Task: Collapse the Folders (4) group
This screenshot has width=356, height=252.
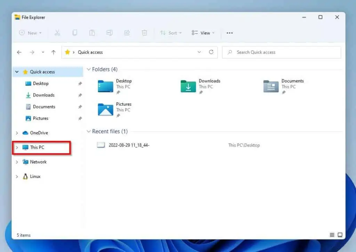Action: [x=89, y=69]
